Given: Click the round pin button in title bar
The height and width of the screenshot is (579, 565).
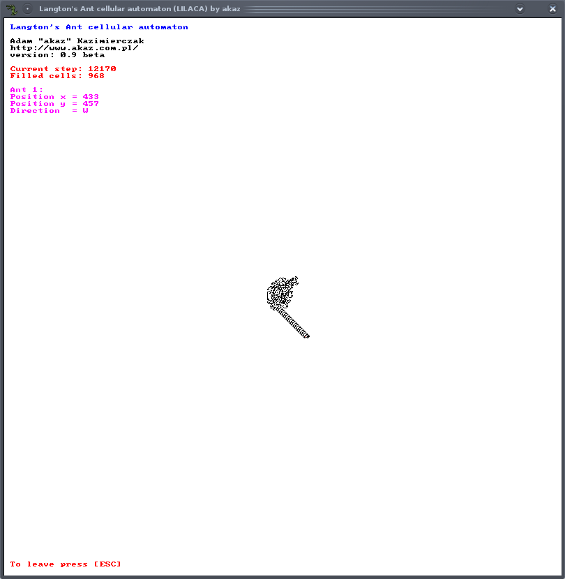Looking at the screenshot, I should 27,9.
